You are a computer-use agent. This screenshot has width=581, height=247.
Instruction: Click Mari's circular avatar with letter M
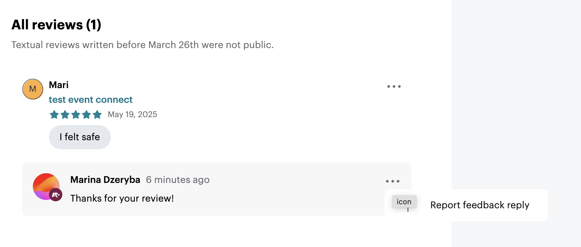point(33,89)
